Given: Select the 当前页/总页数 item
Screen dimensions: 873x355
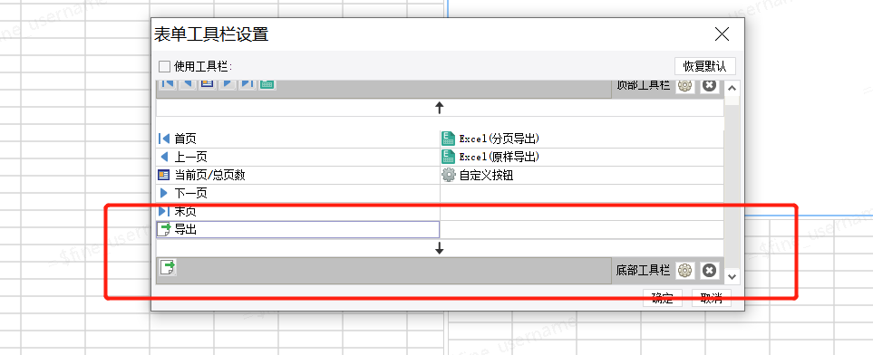Looking at the screenshot, I should click(x=298, y=176).
